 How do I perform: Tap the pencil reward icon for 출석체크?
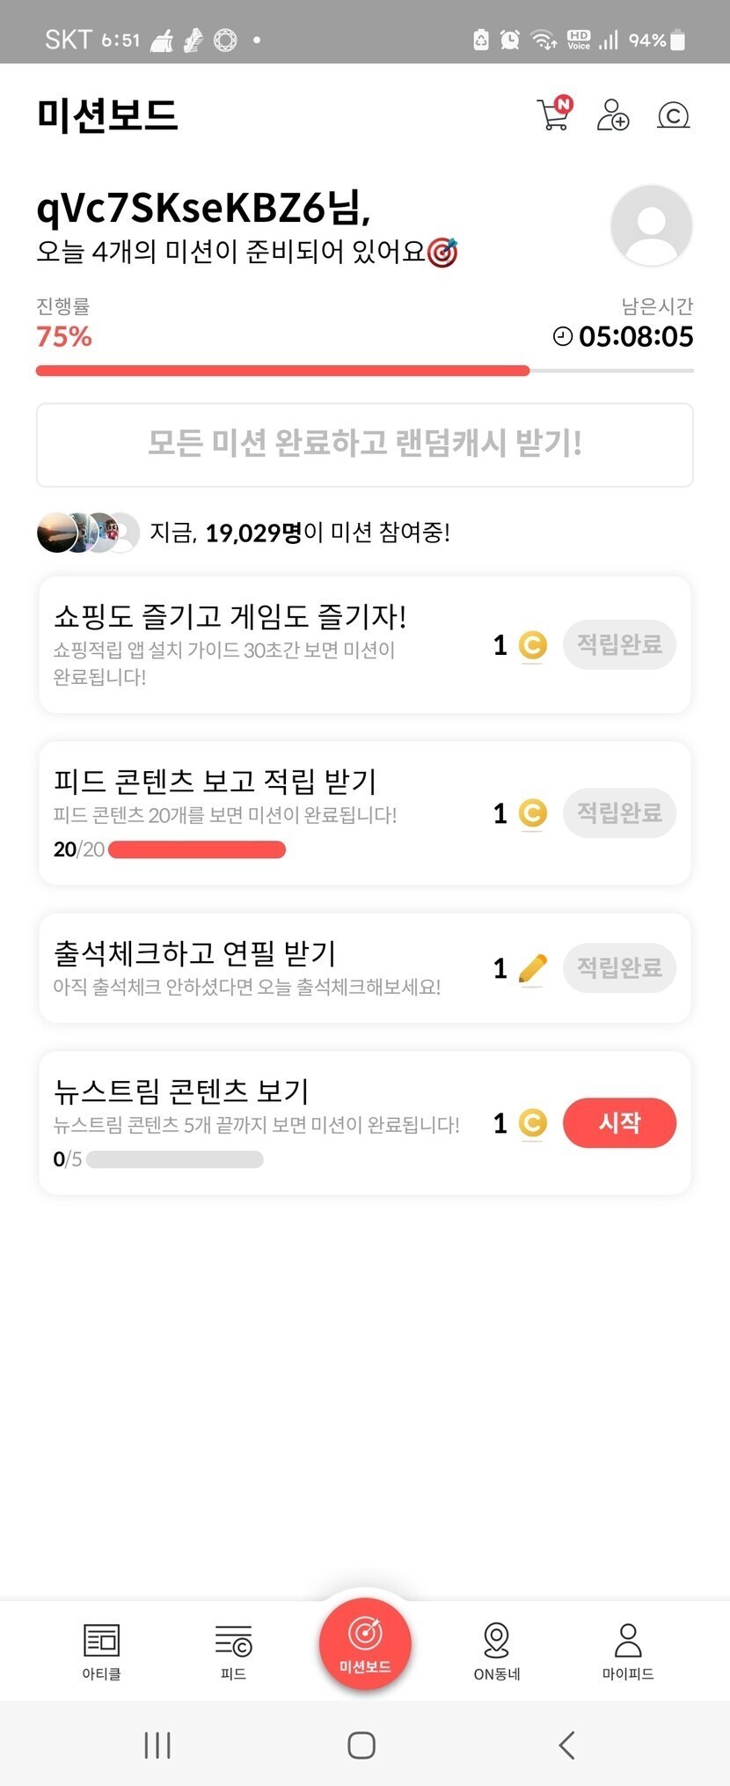pos(533,968)
